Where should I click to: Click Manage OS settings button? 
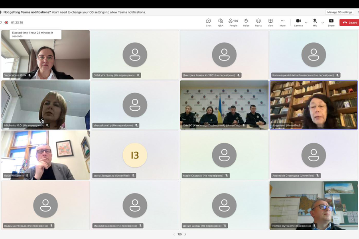coord(339,12)
